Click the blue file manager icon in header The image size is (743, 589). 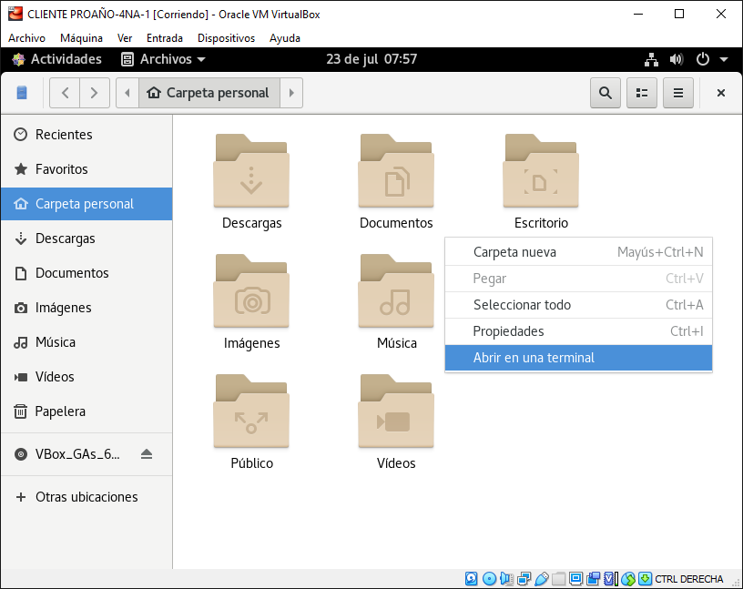tap(22, 93)
